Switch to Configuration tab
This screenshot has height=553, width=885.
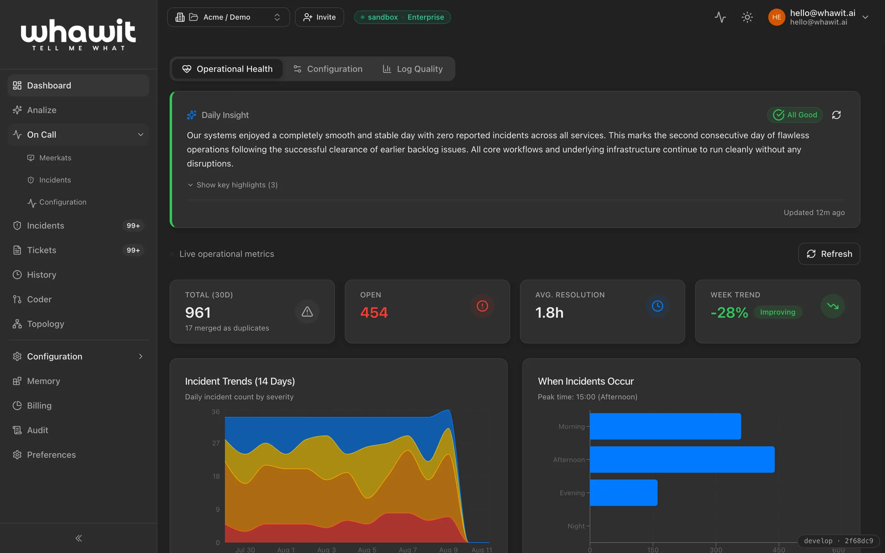point(328,69)
